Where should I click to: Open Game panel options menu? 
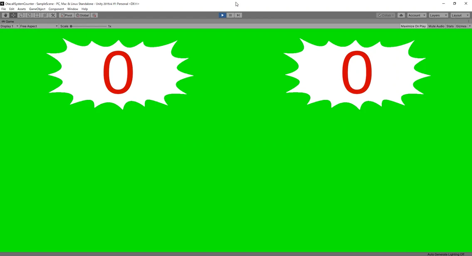[x=469, y=21]
